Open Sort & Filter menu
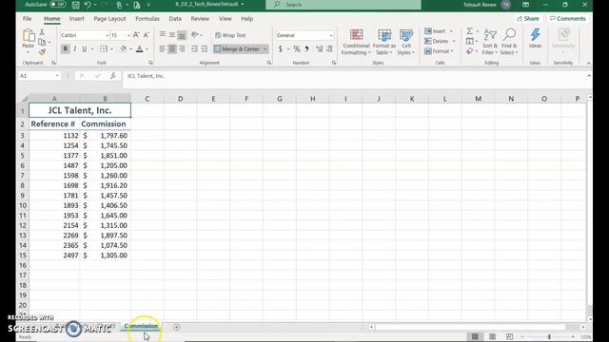 click(x=490, y=42)
